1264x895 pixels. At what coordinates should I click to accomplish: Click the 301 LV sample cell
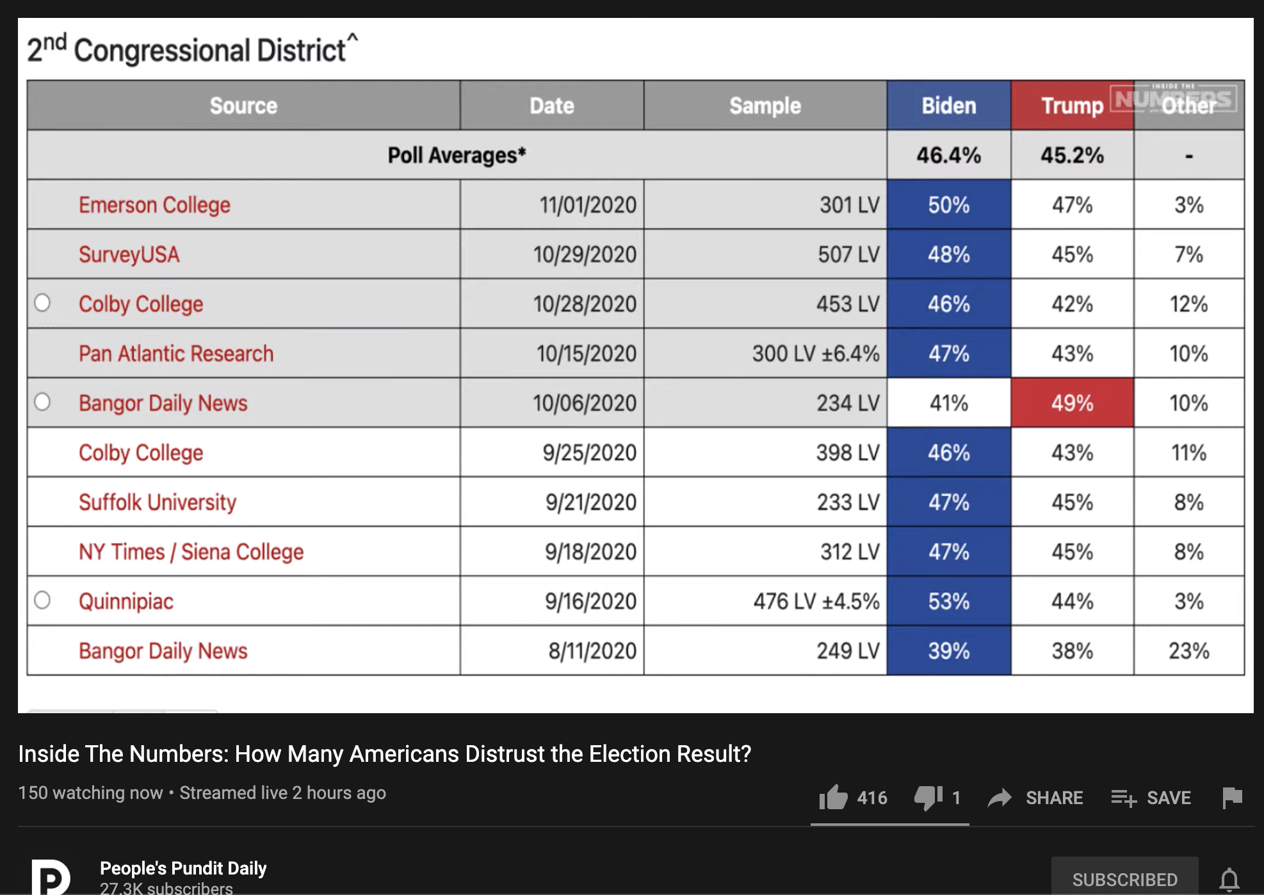click(765, 205)
